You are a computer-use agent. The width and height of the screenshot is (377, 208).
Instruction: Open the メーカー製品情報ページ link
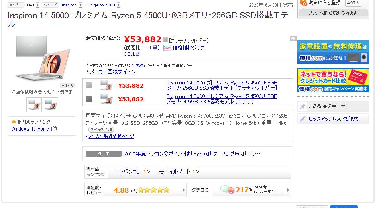111,136
